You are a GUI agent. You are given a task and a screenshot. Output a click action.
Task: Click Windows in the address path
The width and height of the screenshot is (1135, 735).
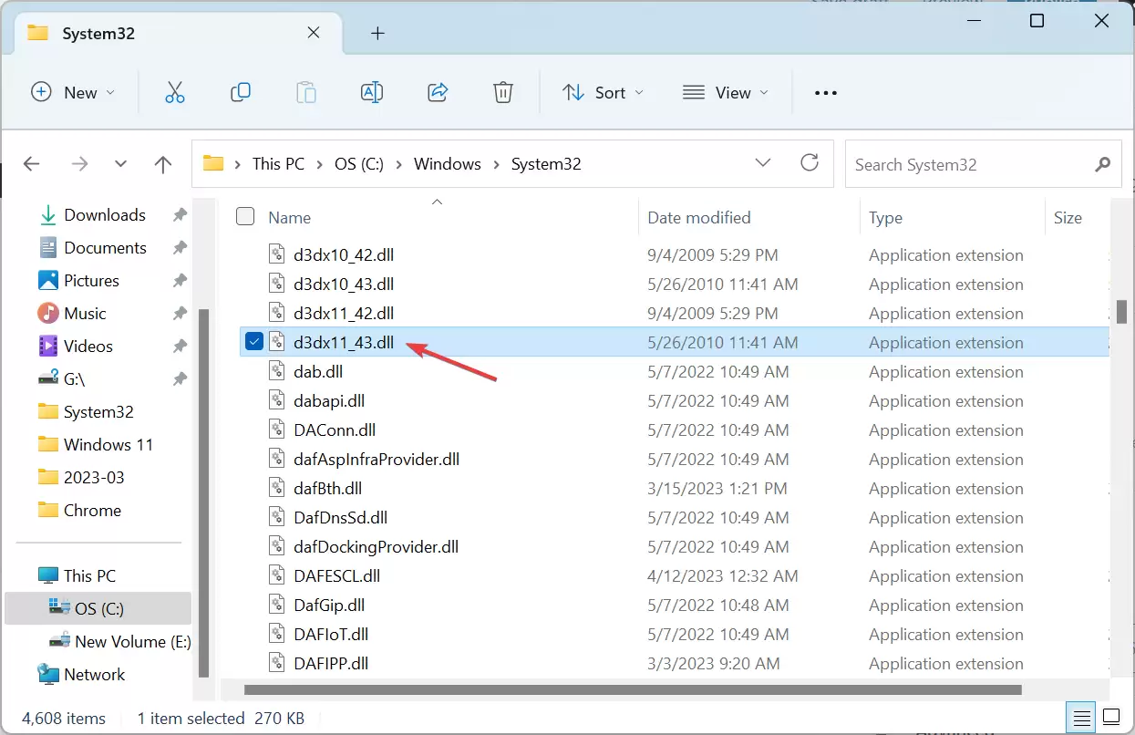pos(448,164)
